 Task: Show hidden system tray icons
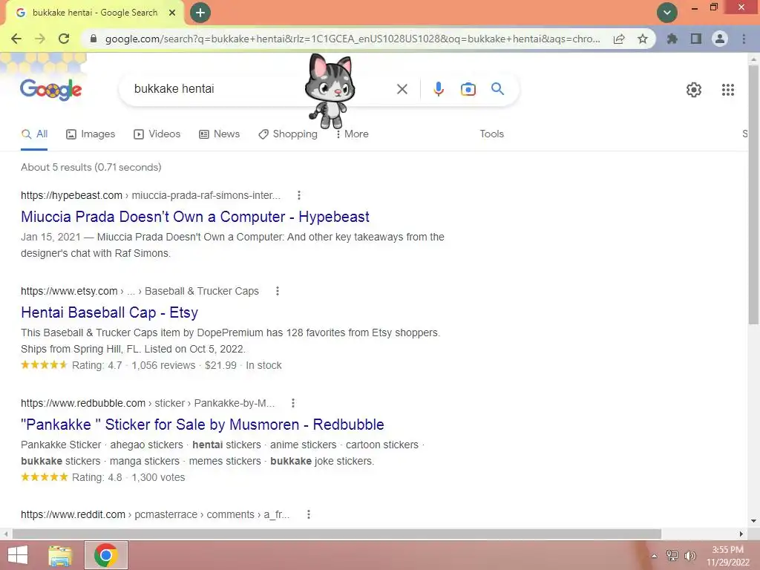pos(655,556)
